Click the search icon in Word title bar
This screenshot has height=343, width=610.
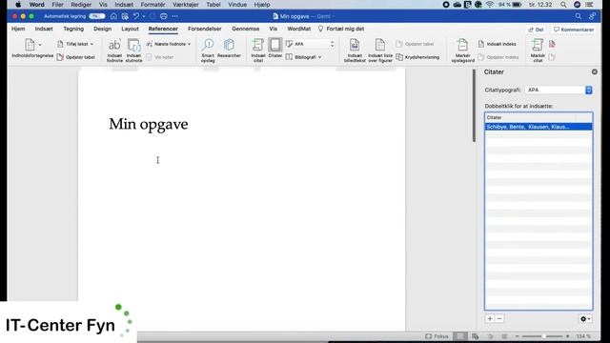[579, 16]
